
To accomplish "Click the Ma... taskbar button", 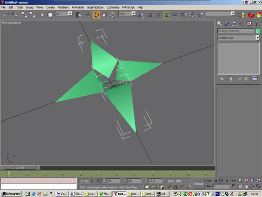I will (105, 194).
